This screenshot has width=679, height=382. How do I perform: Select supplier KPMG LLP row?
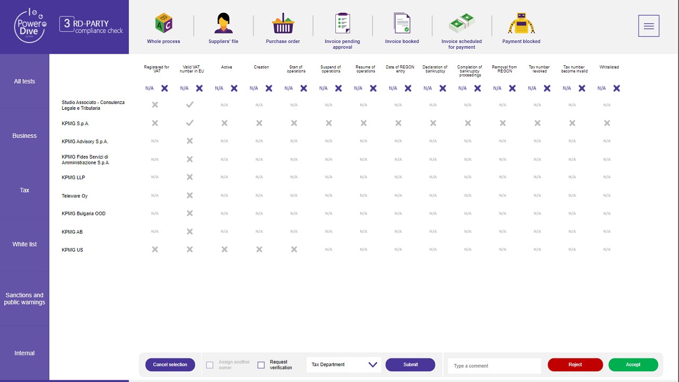click(x=73, y=178)
